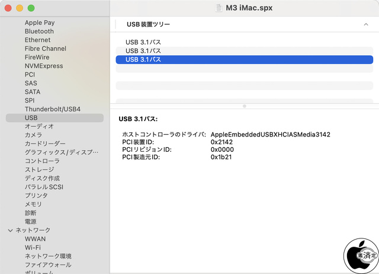Image resolution: width=379 pixels, height=274 pixels.
Task: Select メモリ in the sidebar
Action: (x=33, y=204)
